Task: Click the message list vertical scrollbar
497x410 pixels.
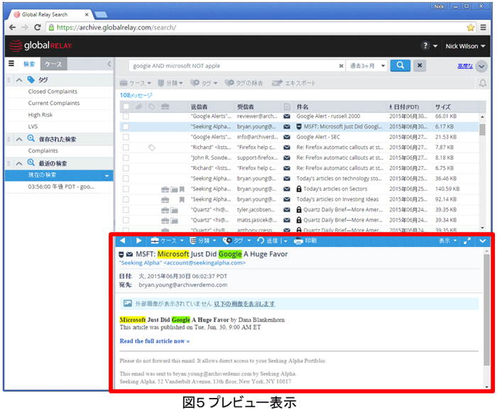Action: [482, 130]
